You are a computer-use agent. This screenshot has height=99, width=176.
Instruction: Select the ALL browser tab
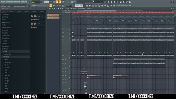[4, 11]
